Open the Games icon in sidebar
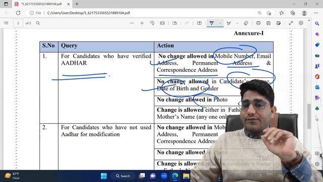 [x=317, y=66]
